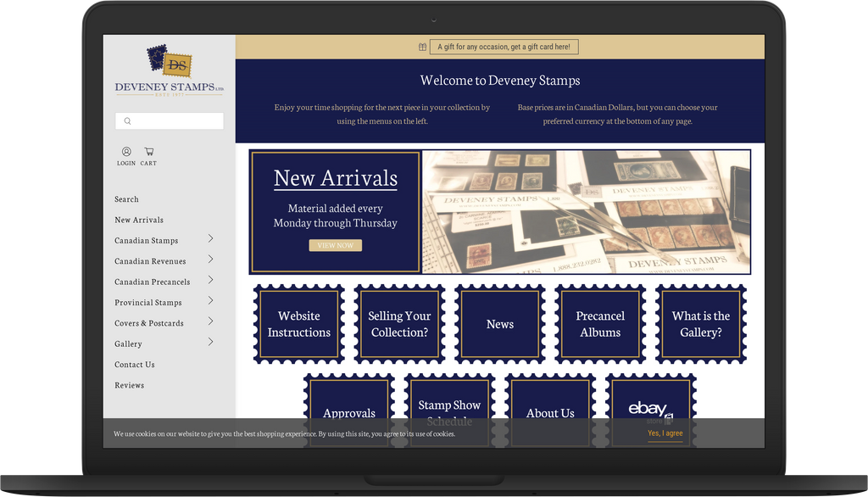Expand the Covers & Postcards submenu arrow
The height and width of the screenshot is (497, 868).
click(x=210, y=321)
